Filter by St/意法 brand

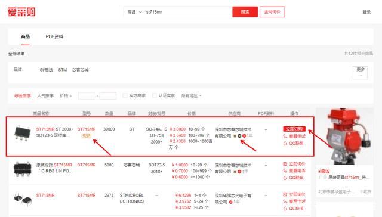pyautogui.click(x=46, y=70)
